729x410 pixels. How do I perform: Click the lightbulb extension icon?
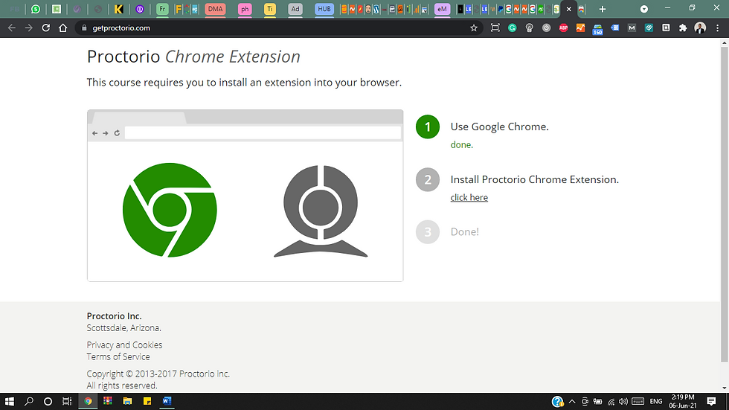529,28
